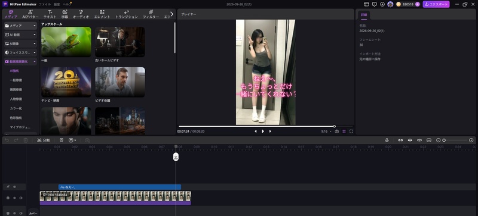This screenshot has width=478, height=216.
Task: Select 色彩強化 in the sidebar
Action: (x=16, y=118)
